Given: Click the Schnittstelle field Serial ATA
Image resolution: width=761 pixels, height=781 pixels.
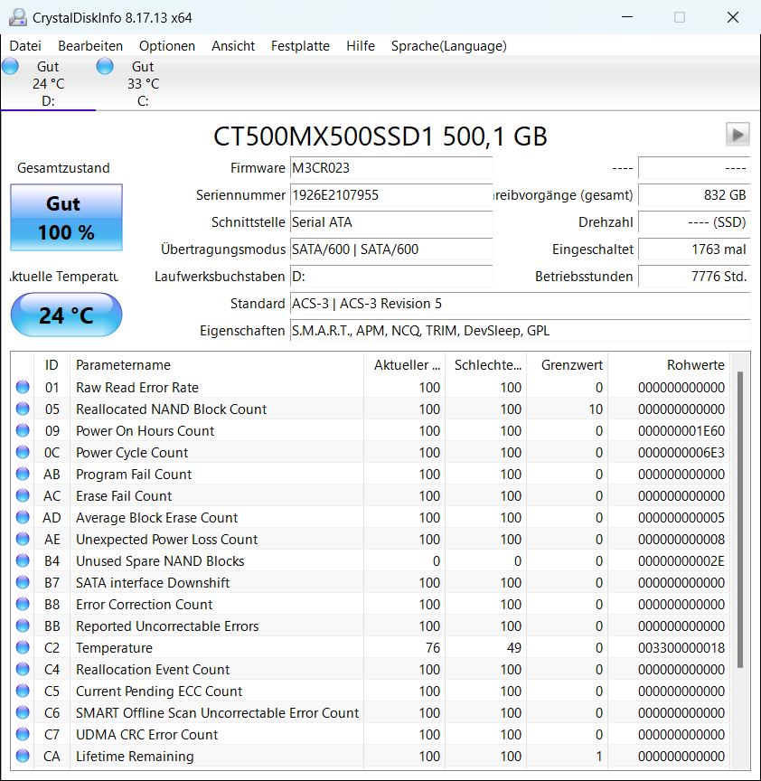Looking at the screenshot, I should click(x=391, y=222).
